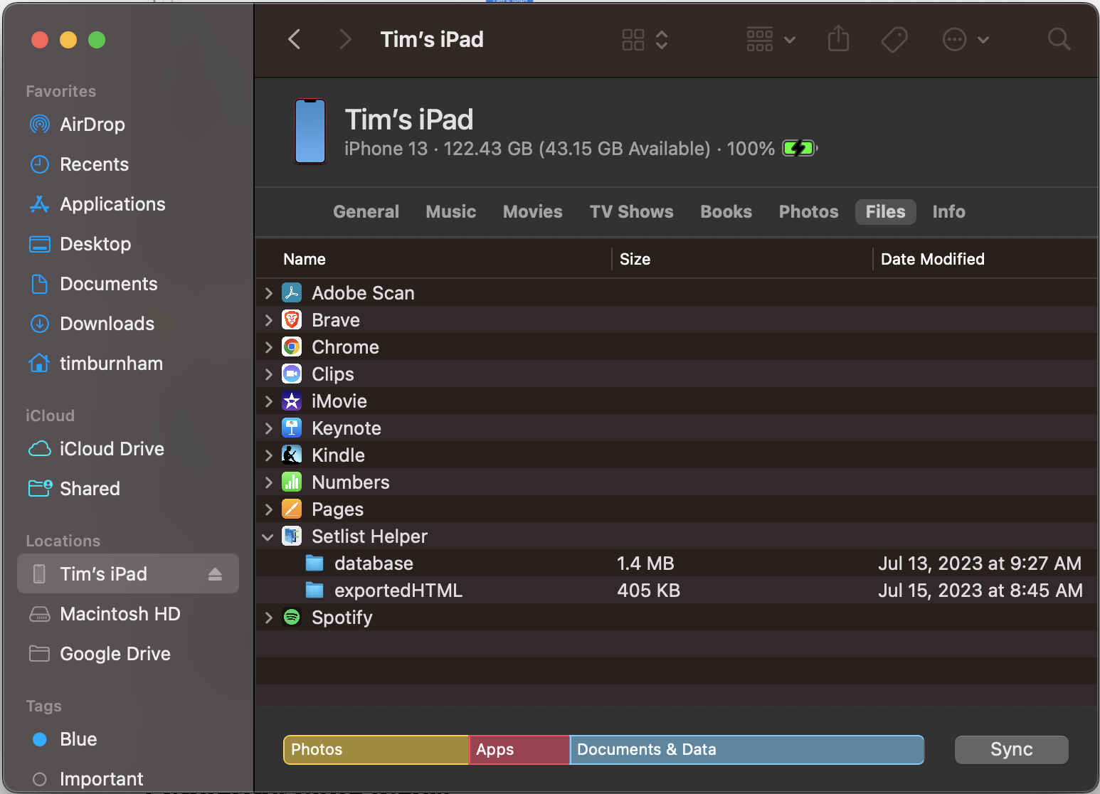Click the Sync button
Viewport: 1100px width, 794px height.
point(1011,749)
